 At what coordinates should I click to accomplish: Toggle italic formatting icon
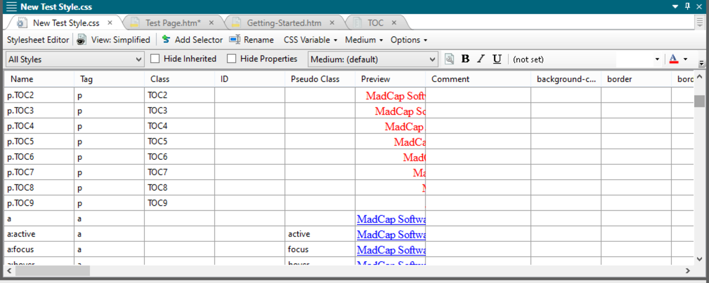(481, 59)
